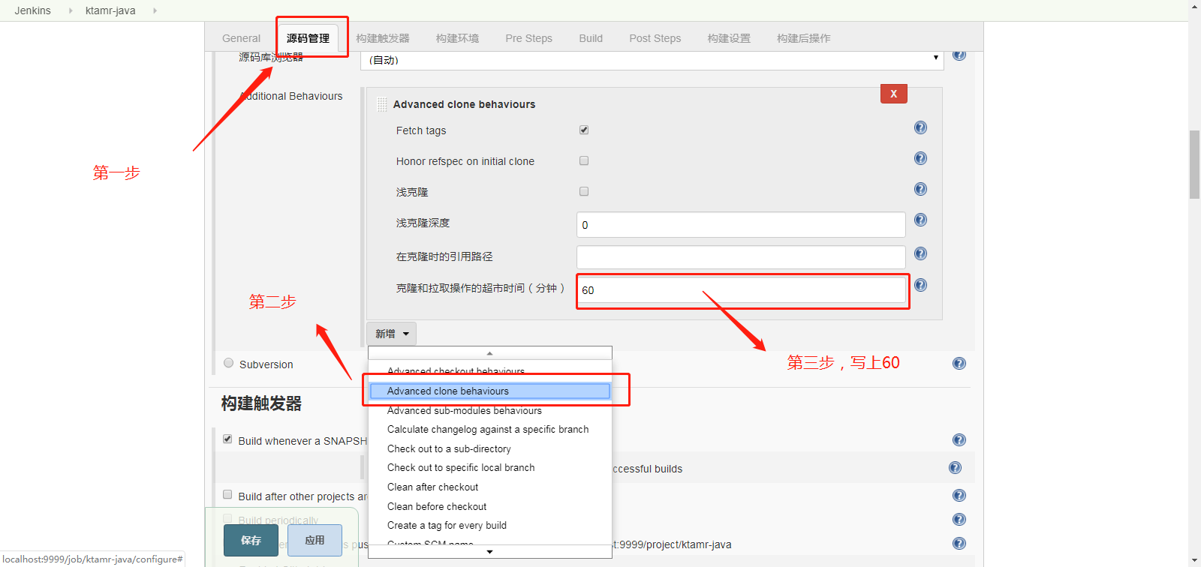This screenshot has height=567, width=1201.
Task: Open help icon beside the timeout 60 field
Action: click(x=920, y=285)
